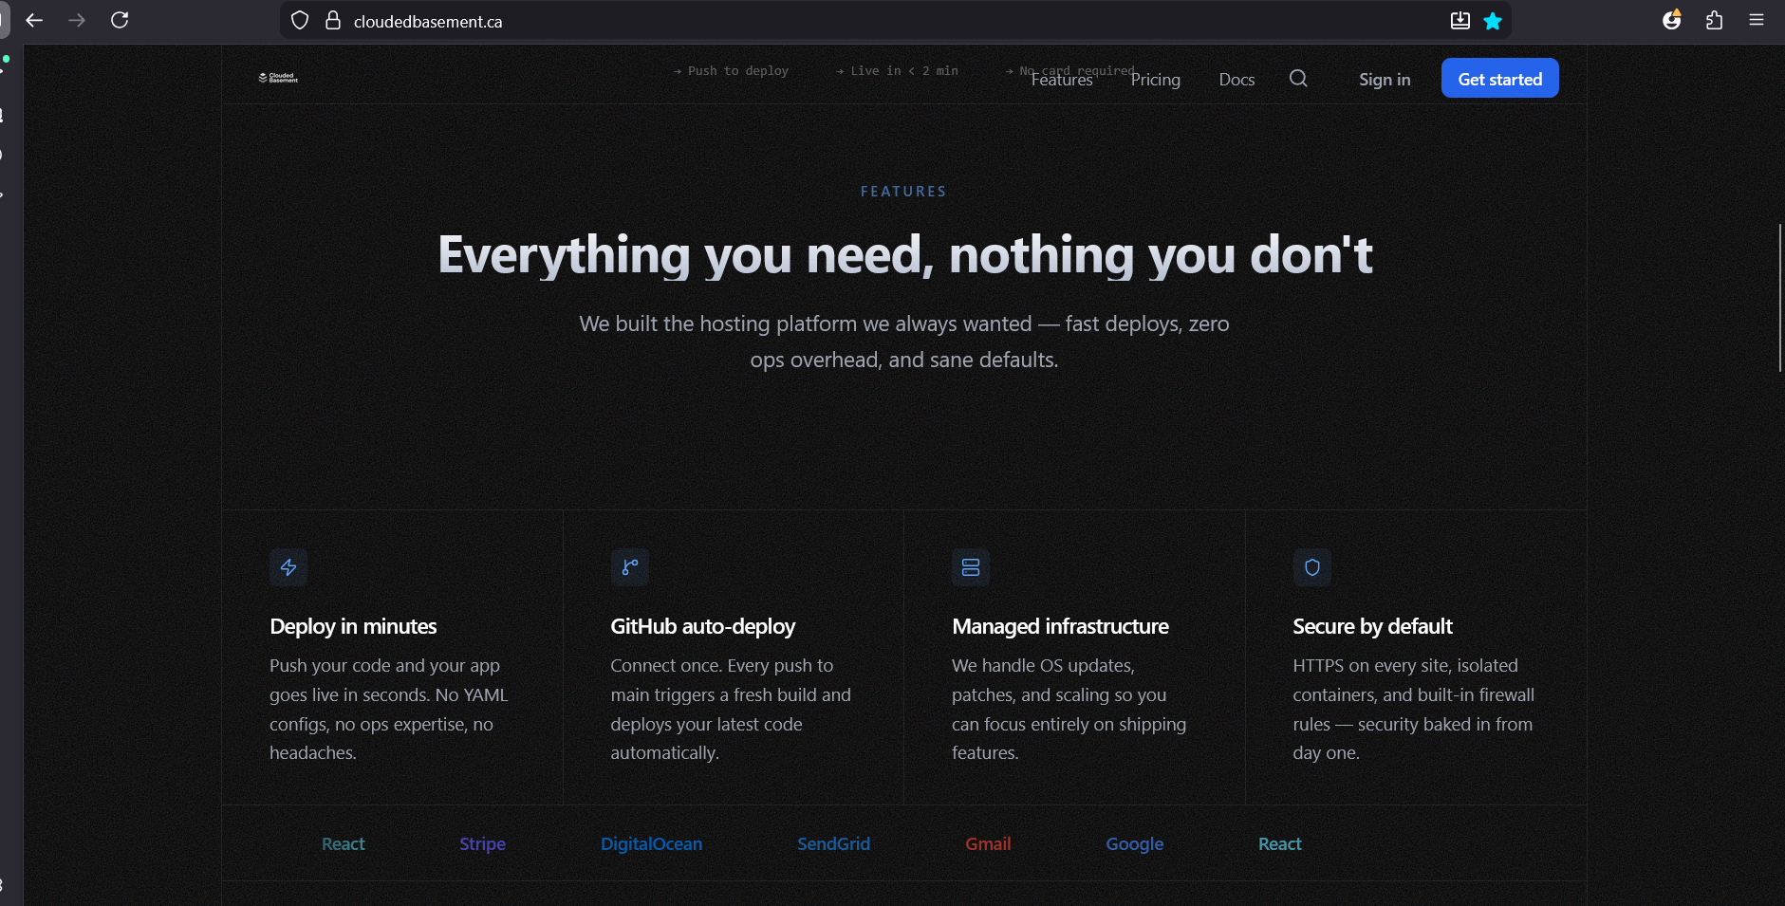Screen dimensions: 1785x906
Task: Open the site search magnifier icon
Action: pos(1298,79)
